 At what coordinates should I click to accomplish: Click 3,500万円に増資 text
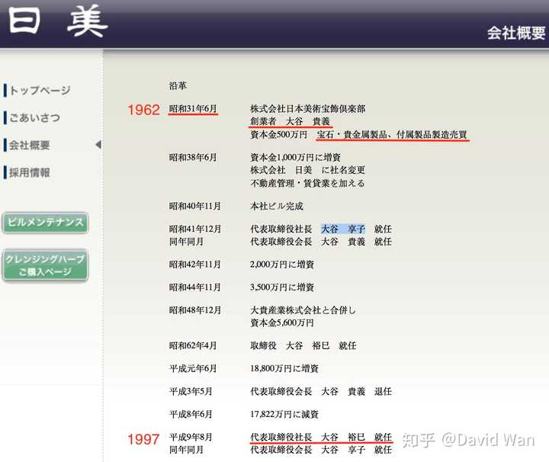(282, 287)
